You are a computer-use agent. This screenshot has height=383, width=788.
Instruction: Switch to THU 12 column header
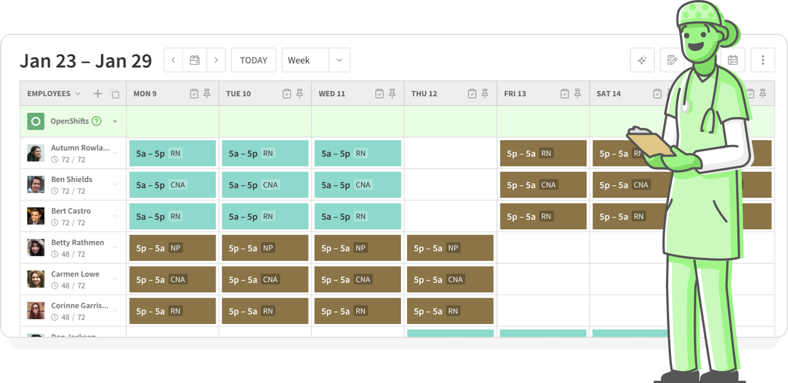point(424,93)
